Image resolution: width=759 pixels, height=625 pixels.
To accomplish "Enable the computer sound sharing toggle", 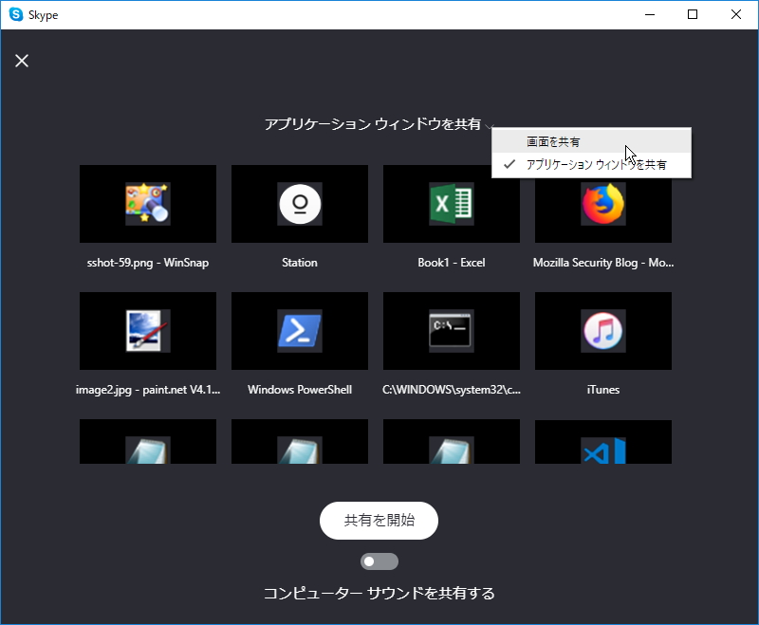I will click(x=379, y=561).
